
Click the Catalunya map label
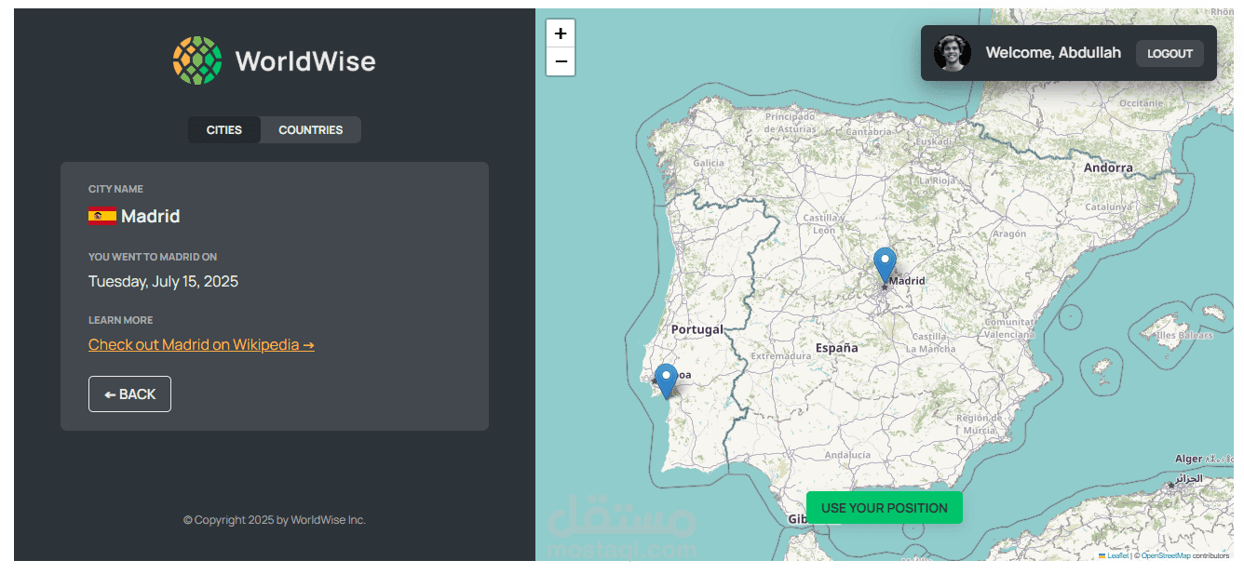[1108, 207]
